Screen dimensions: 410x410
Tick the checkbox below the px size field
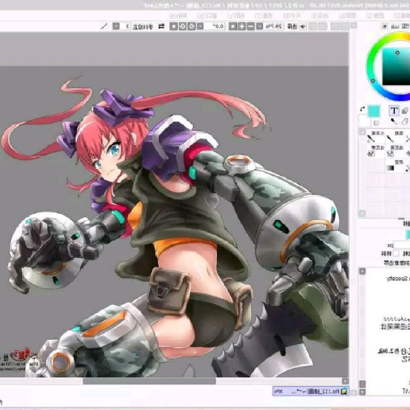[396, 253]
